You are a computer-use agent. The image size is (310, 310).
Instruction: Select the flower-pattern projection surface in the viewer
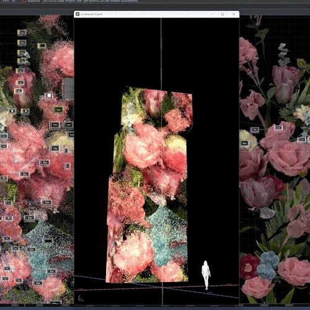point(149,185)
